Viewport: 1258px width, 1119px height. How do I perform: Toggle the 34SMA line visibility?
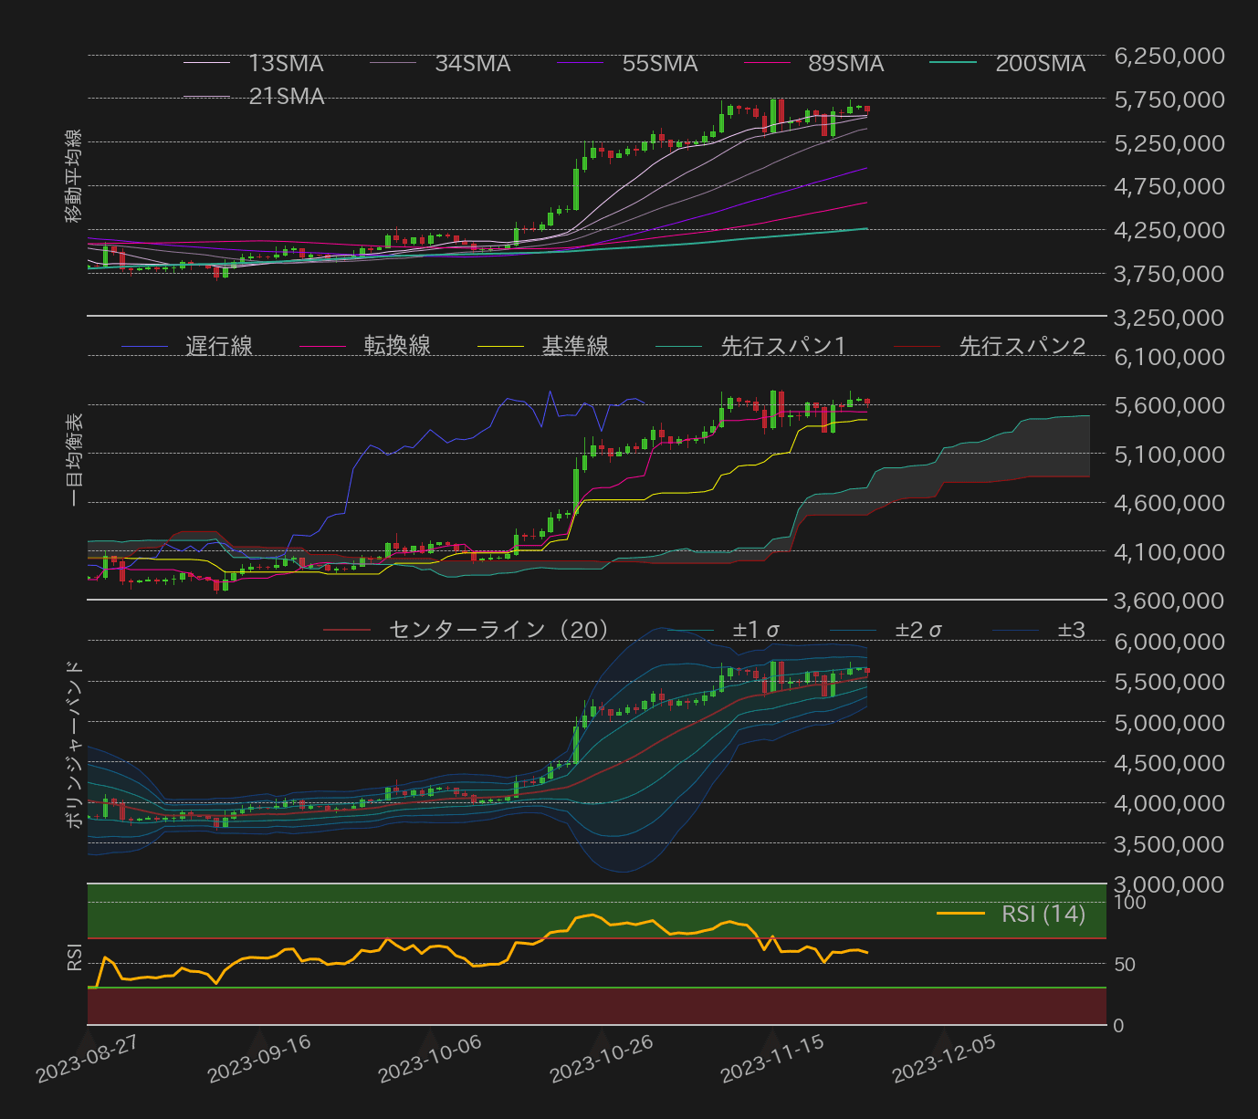[394, 64]
